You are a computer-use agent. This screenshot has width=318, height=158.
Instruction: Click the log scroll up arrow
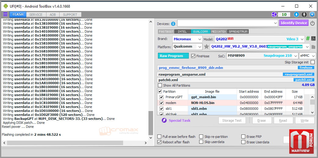[151, 21]
